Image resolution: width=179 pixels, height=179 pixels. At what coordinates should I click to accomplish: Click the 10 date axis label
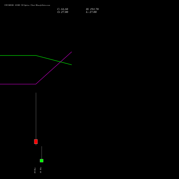tap(41, 170)
